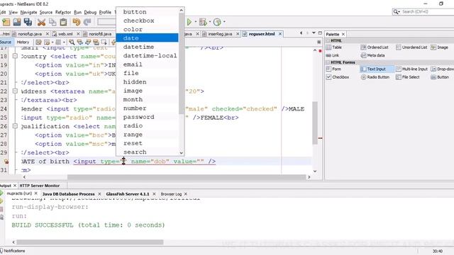Collapse the HTML palette category
This screenshot has height=255, width=454.
click(328, 40)
